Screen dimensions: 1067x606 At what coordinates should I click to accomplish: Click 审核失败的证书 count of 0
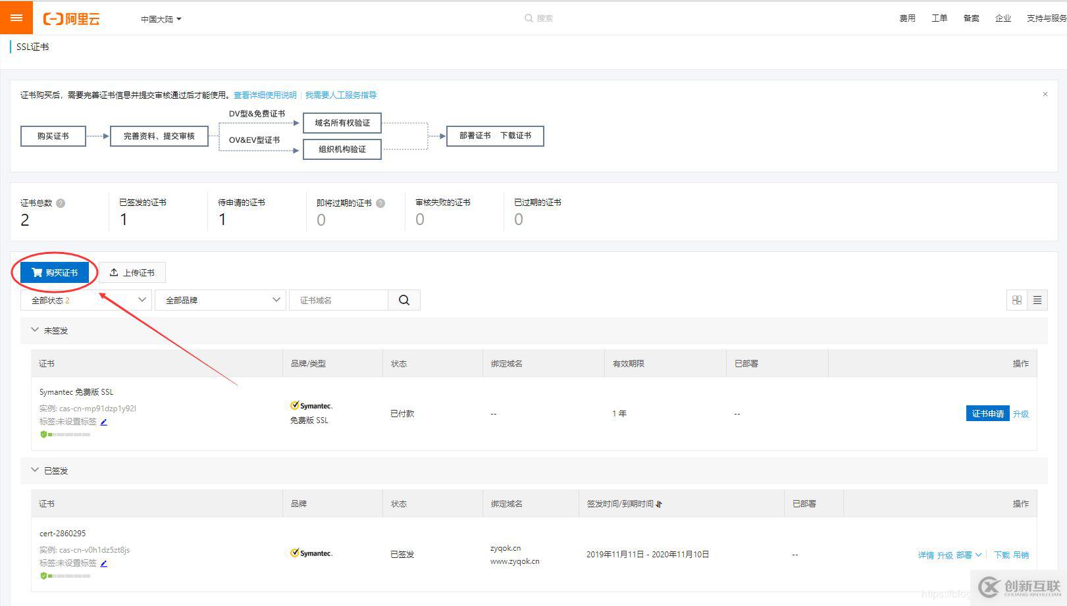click(420, 220)
